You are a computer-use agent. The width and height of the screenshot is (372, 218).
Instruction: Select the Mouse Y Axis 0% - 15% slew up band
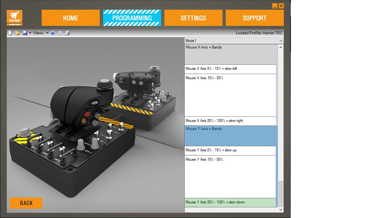point(230,150)
